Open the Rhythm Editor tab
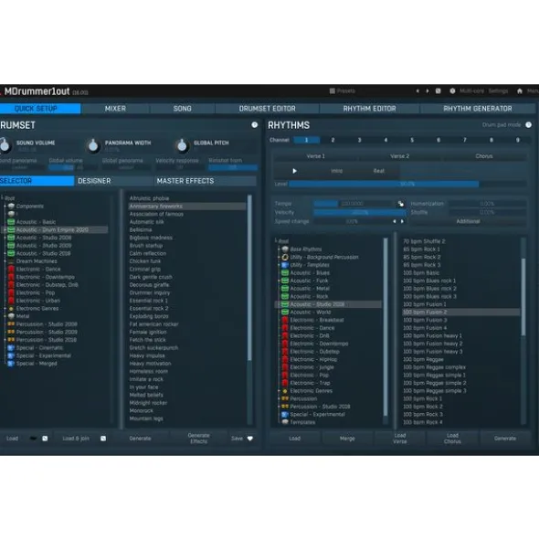Screen dimensions: 539x540 [x=370, y=109]
